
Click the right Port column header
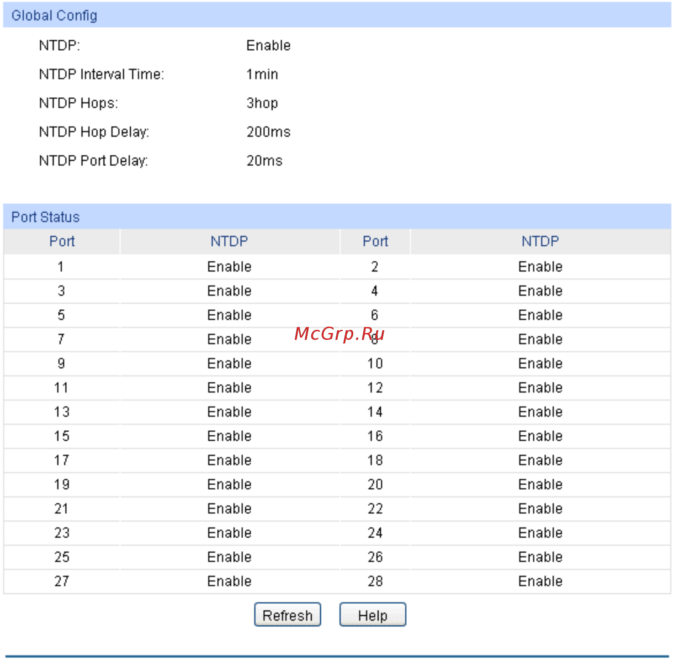coord(375,241)
